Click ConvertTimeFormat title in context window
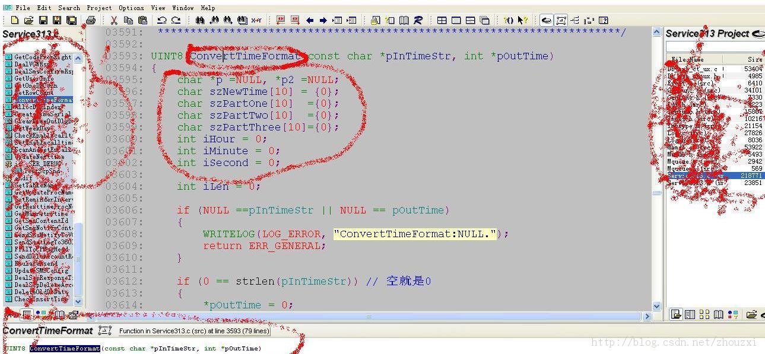This screenshot has height=354, width=765. coord(48,331)
